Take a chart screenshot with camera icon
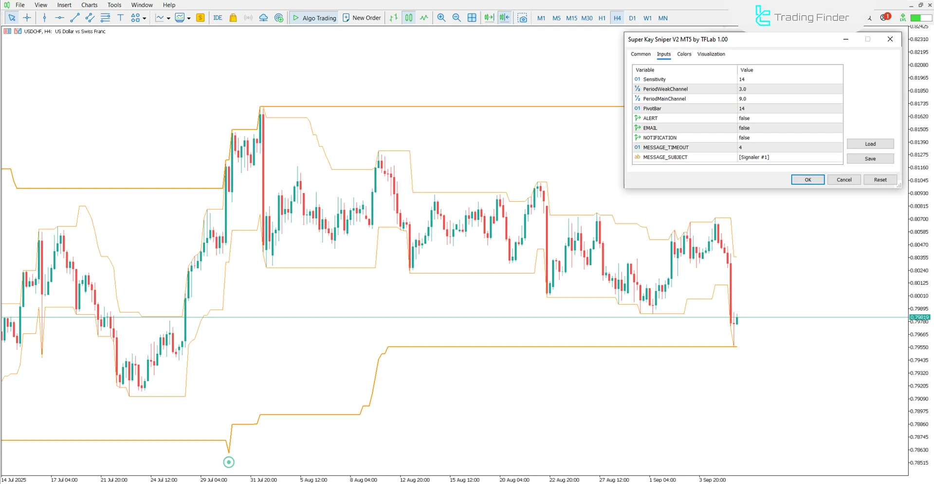 pyautogui.click(x=522, y=18)
